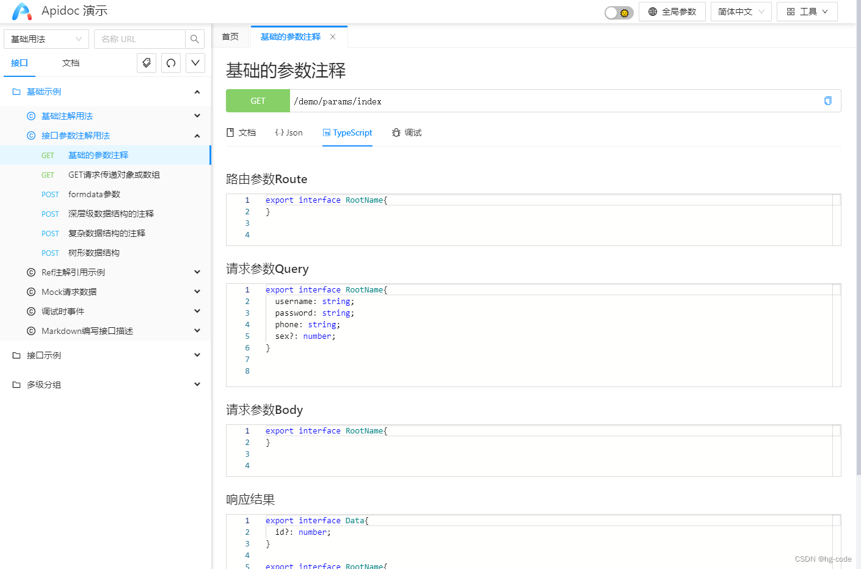Select the 基础示例 folder
This screenshot has height=569, width=861.
[106, 92]
